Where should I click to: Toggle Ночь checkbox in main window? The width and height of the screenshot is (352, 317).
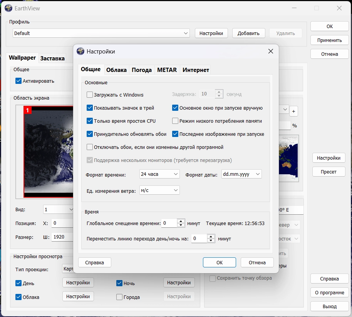click(119, 283)
